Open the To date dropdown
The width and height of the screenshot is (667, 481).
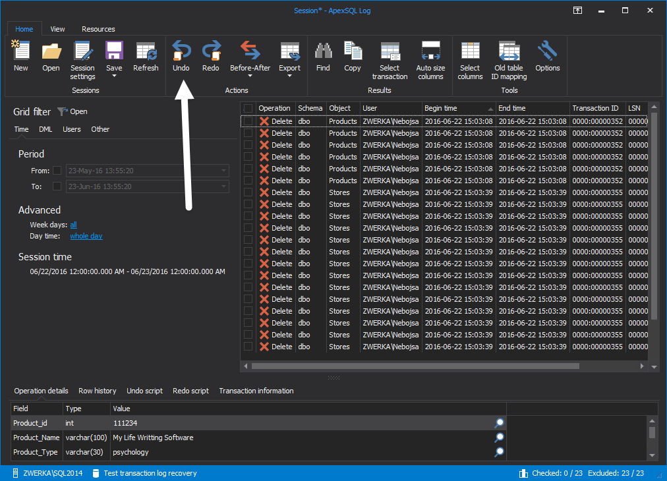[223, 186]
